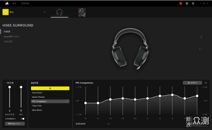Click the sidetone icon under the slider
Image resolution: width=212 pixels, height=130 pixels.
click(x=21, y=111)
